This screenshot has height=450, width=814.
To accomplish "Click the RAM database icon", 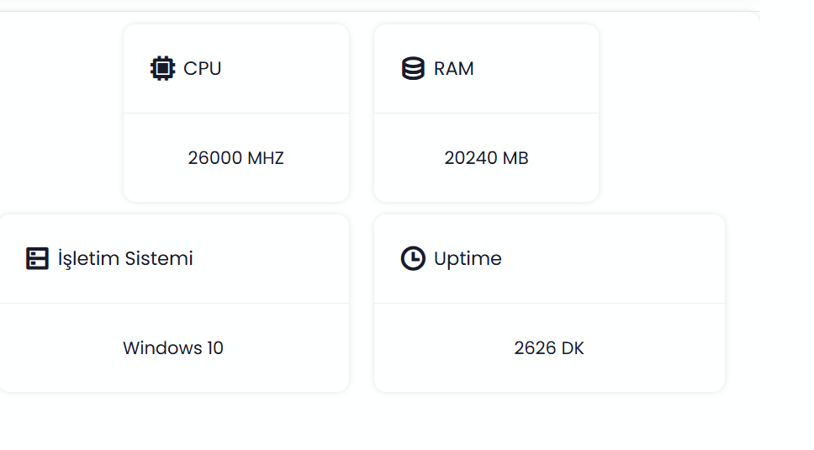I will pos(413,68).
